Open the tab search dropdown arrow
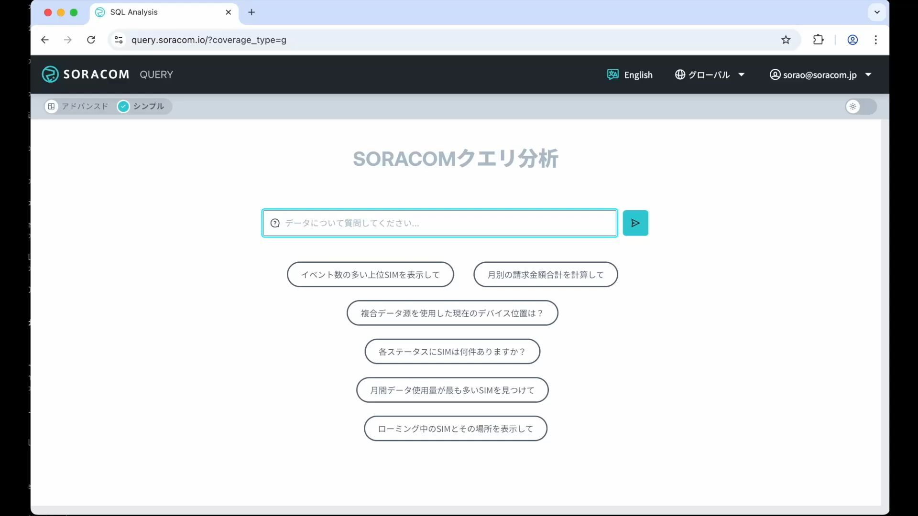Image resolution: width=918 pixels, height=516 pixels. coord(877,12)
